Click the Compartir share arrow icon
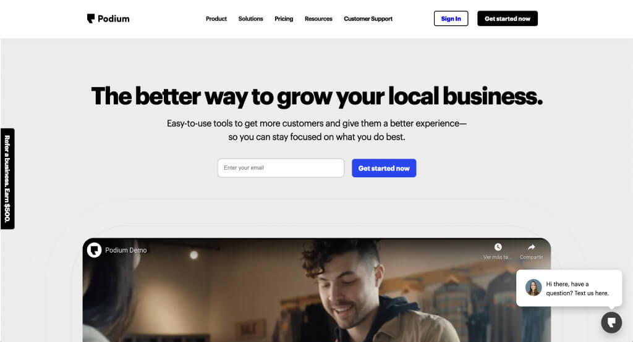 pyautogui.click(x=531, y=247)
